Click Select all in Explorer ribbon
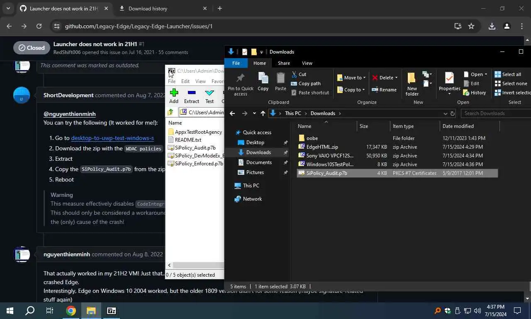The width and height of the screenshot is (531, 319). point(508,74)
